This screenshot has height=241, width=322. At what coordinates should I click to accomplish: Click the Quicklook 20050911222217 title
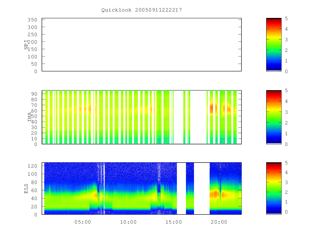click(x=142, y=10)
